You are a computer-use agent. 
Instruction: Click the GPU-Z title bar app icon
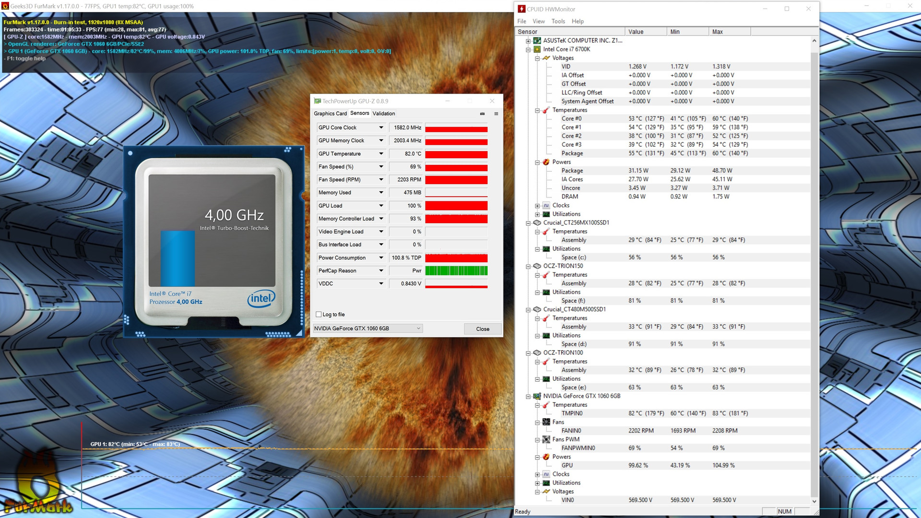[x=317, y=101]
